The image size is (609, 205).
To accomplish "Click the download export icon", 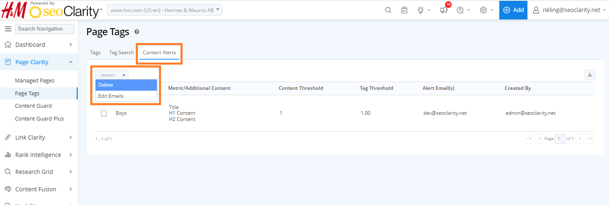I will pyautogui.click(x=590, y=75).
